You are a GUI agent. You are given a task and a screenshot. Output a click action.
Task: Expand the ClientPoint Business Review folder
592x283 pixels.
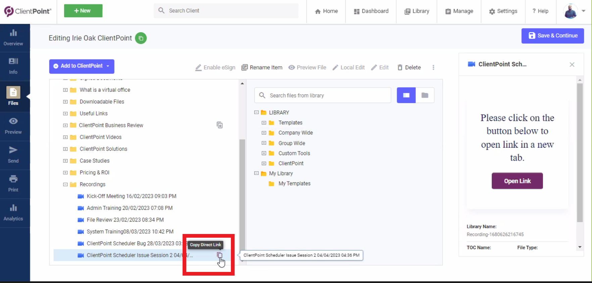click(65, 125)
